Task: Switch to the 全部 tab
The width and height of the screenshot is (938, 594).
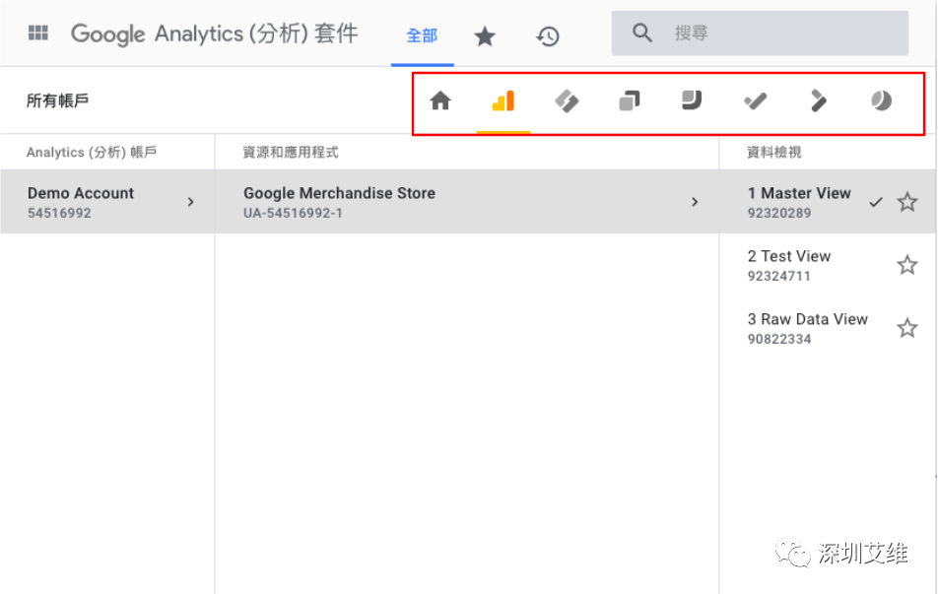Action: coord(422,35)
